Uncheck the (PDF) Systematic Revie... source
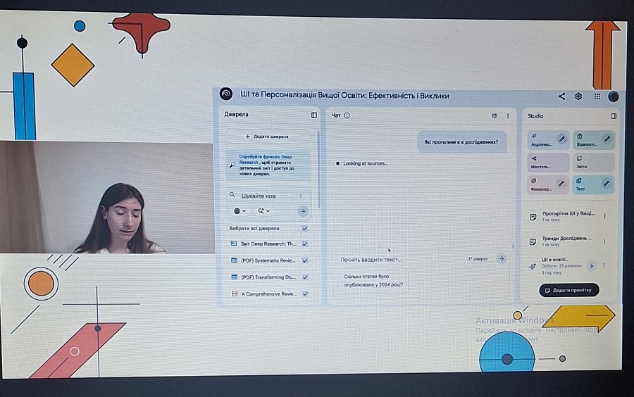 304,260
